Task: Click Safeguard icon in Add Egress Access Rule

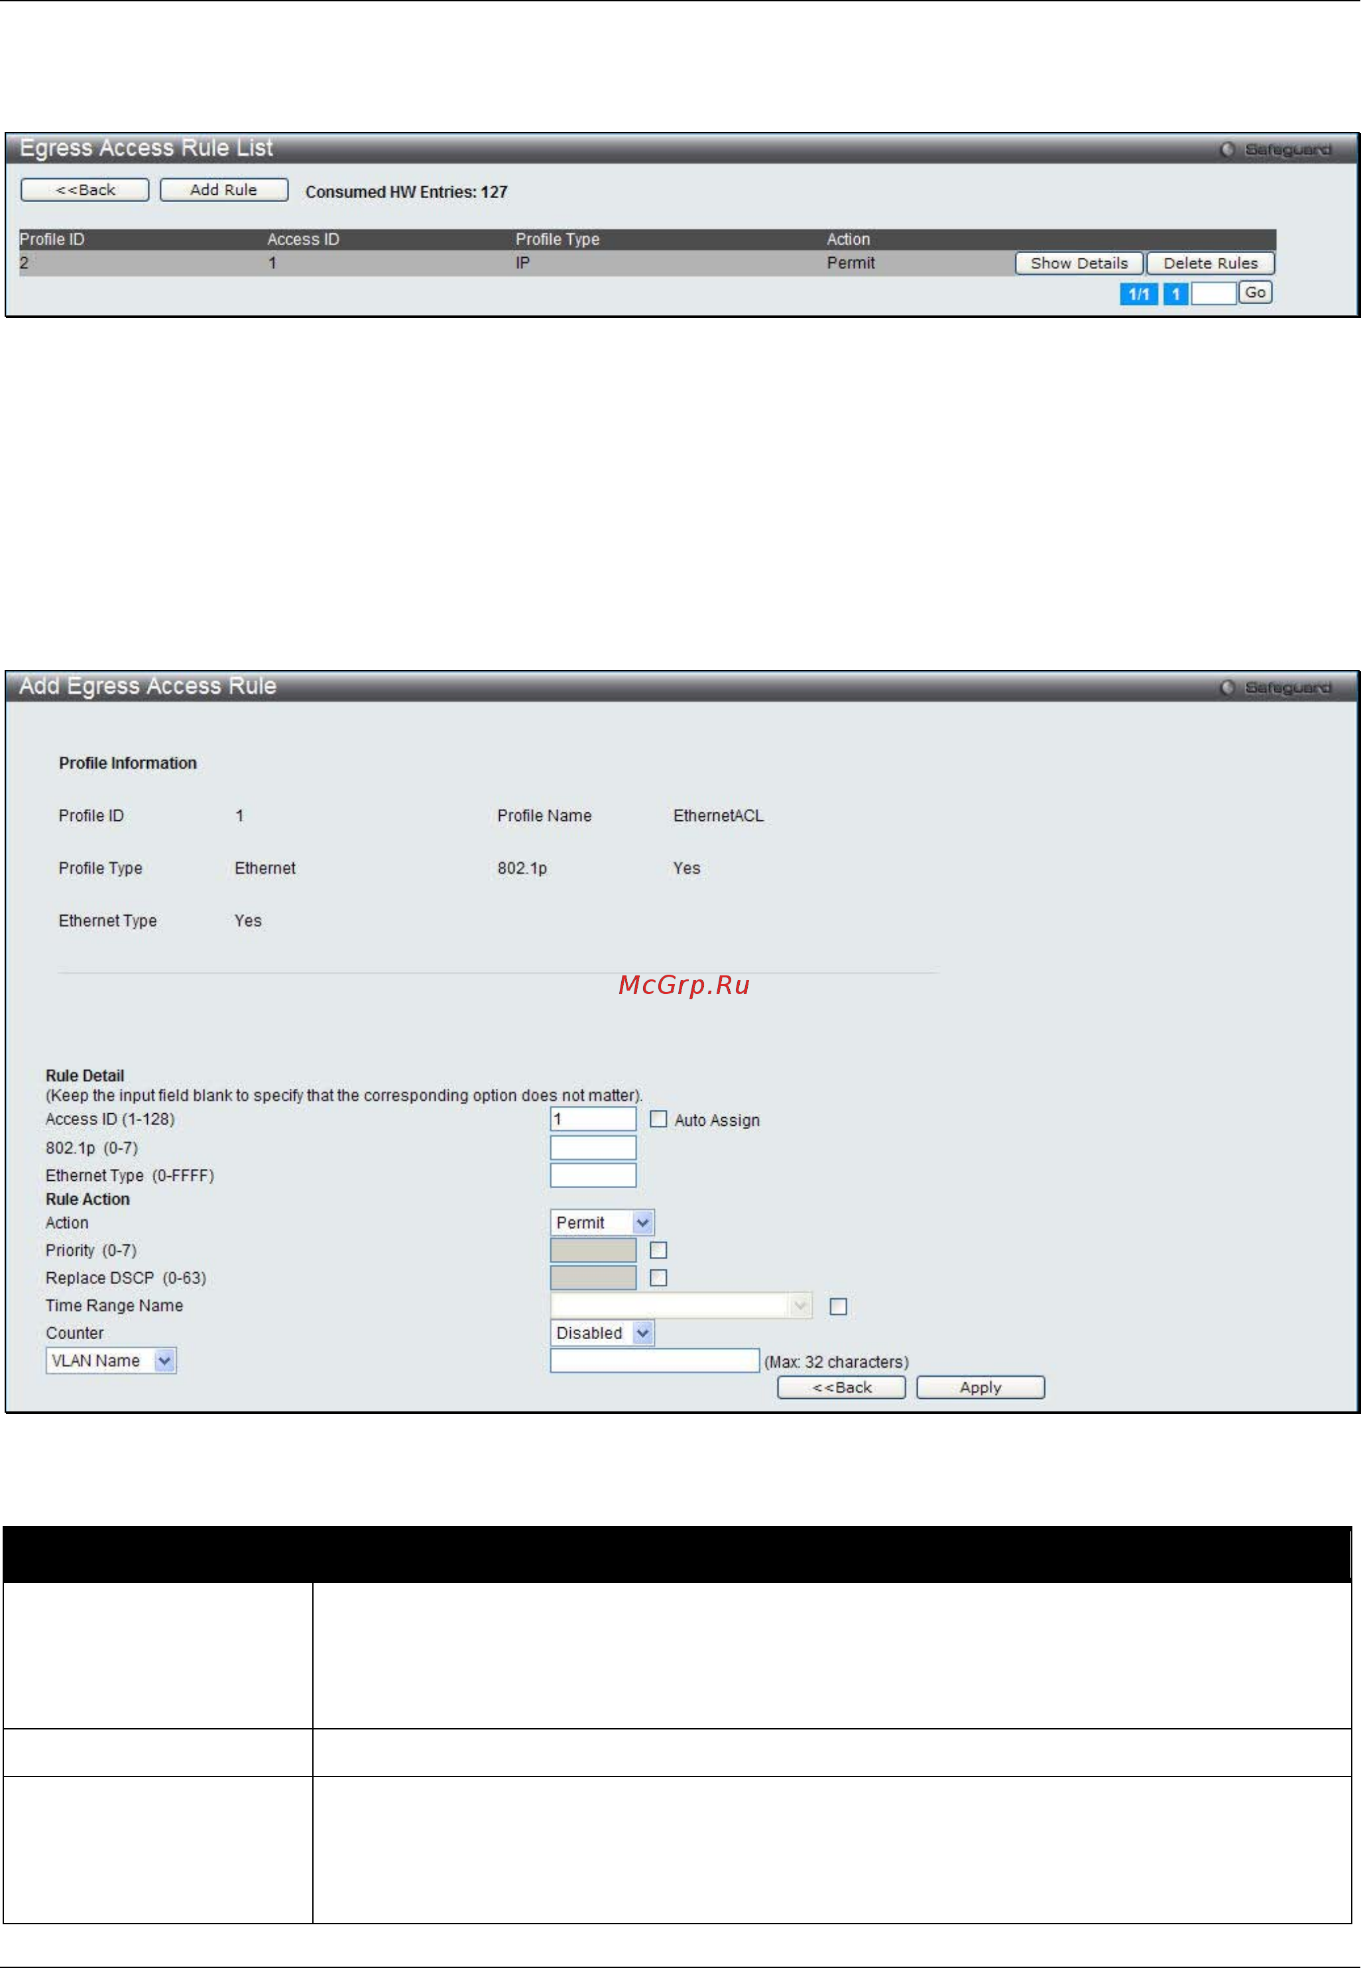Action: coord(1227,687)
